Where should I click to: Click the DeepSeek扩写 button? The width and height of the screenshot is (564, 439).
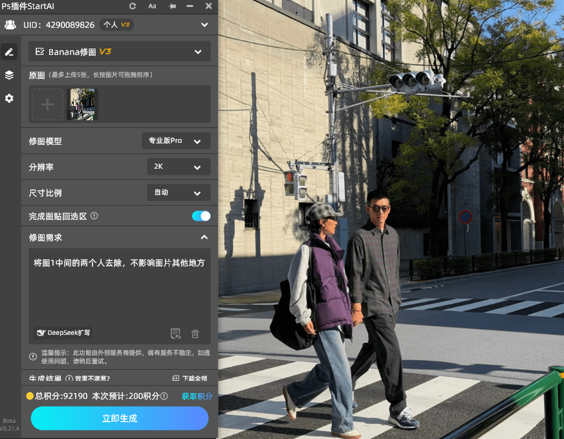pos(62,333)
